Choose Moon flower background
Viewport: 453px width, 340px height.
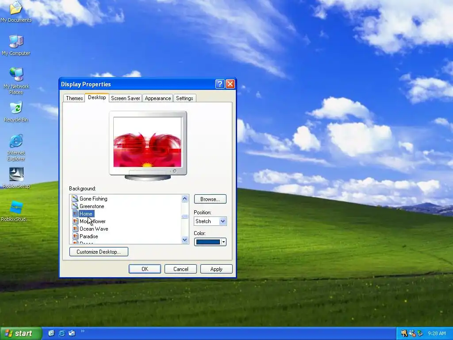coord(92,221)
